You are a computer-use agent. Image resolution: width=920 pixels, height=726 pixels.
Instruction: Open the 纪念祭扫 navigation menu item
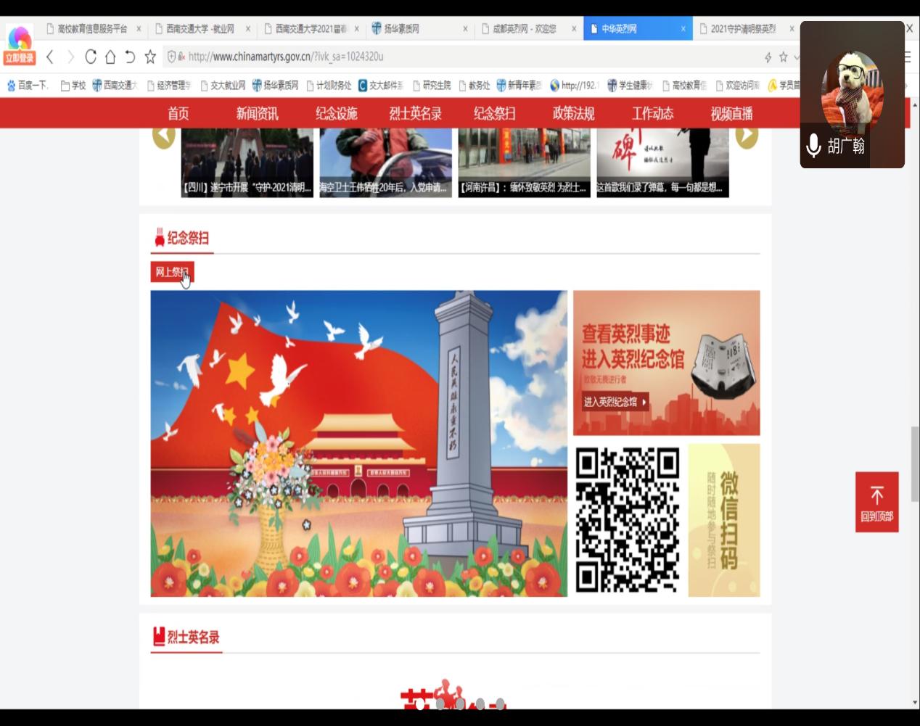(494, 114)
